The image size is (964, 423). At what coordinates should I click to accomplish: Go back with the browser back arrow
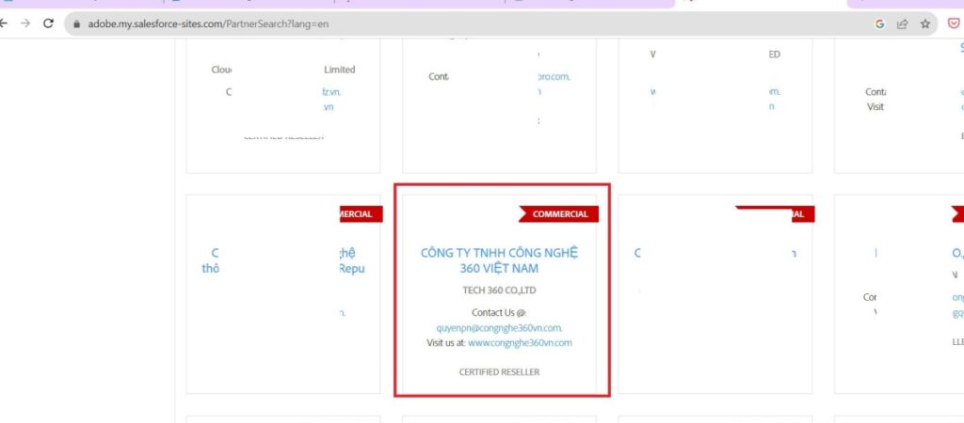tap(3, 23)
